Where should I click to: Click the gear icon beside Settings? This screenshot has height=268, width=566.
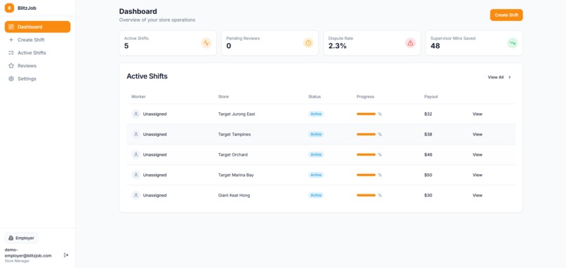(x=11, y=79)
